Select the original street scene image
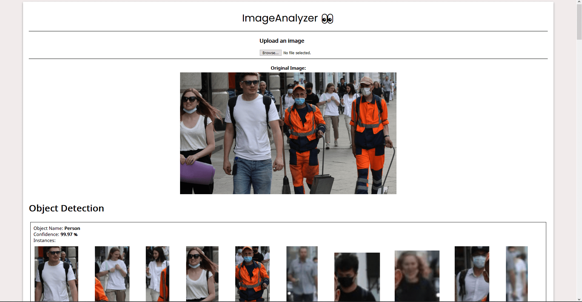Screen dimensions: 582x302 288,133
